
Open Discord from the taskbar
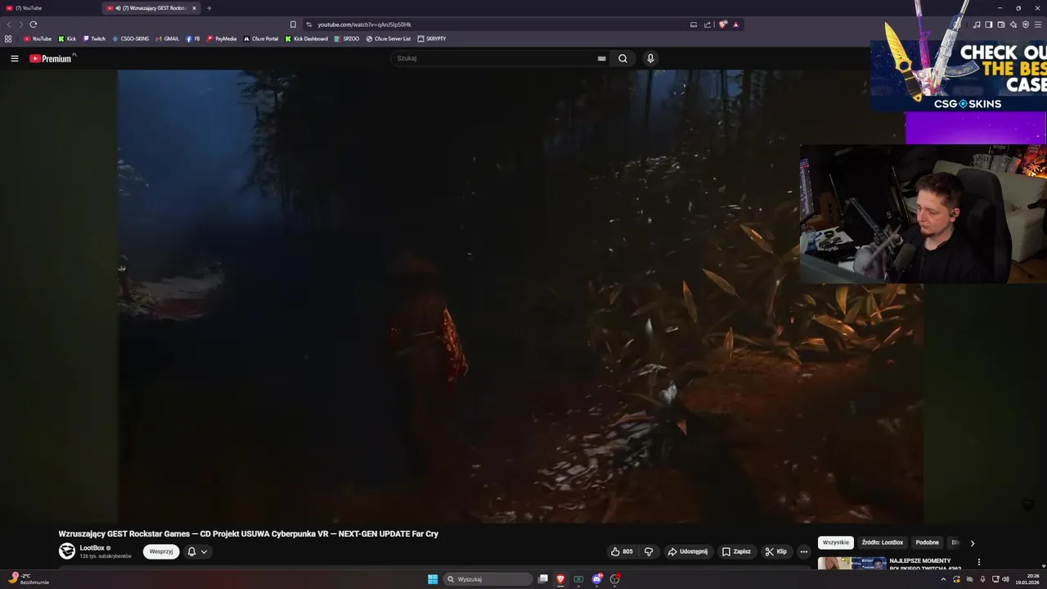(x=597, y=579)
